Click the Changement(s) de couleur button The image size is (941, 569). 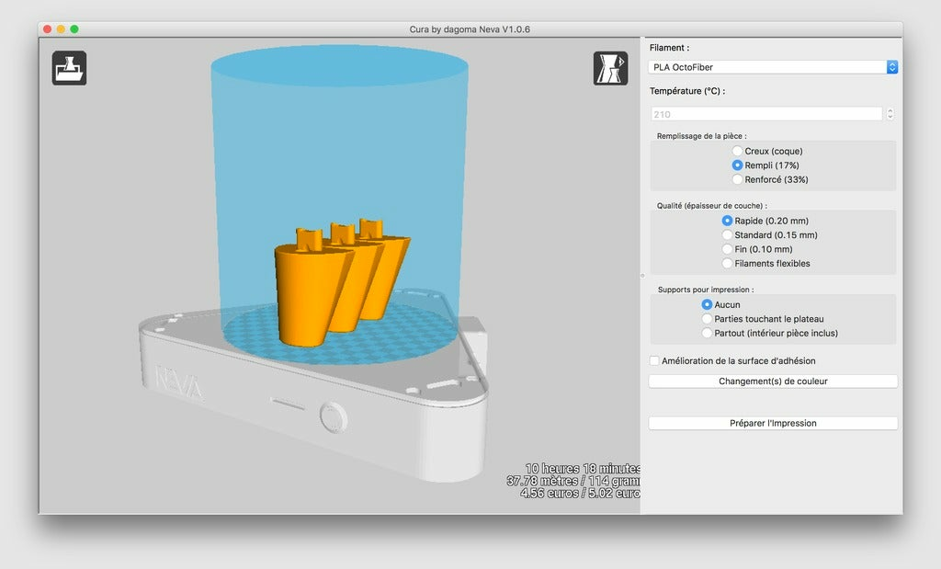[x=772, y=381]
